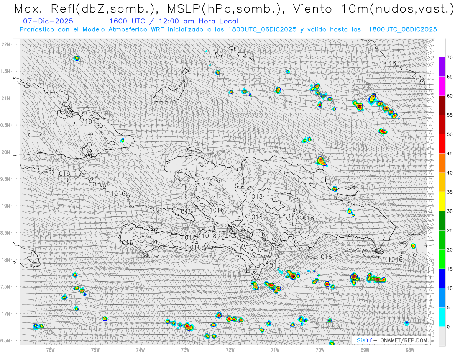Click the colorbar label '65'
460x355 pixels.
click(450, 77)
